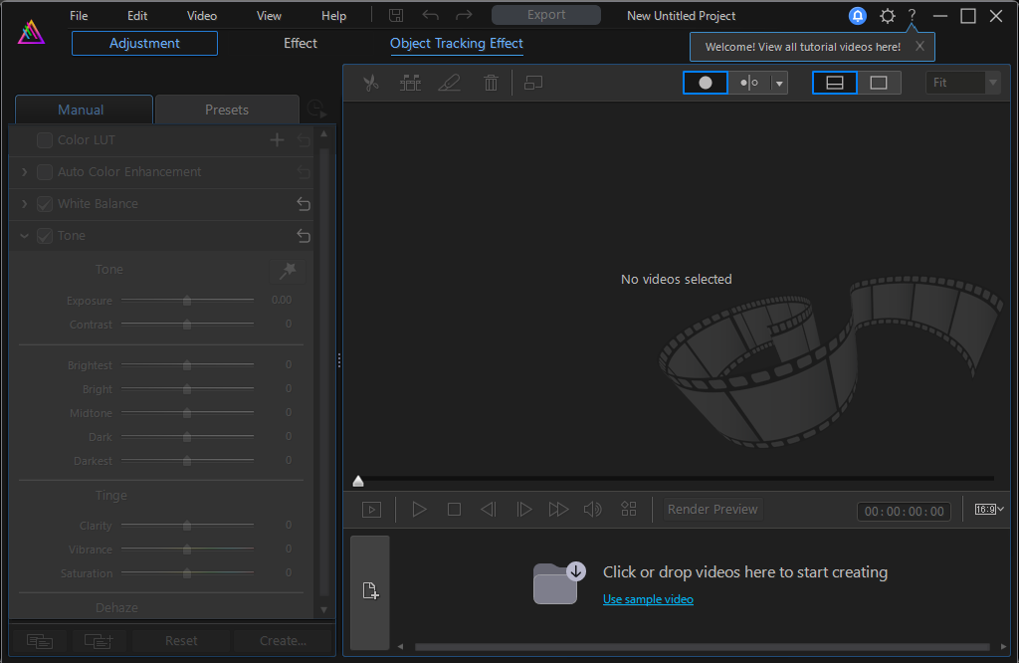
Task: Click the Exposure slider handle
Action: click(187, 301)
